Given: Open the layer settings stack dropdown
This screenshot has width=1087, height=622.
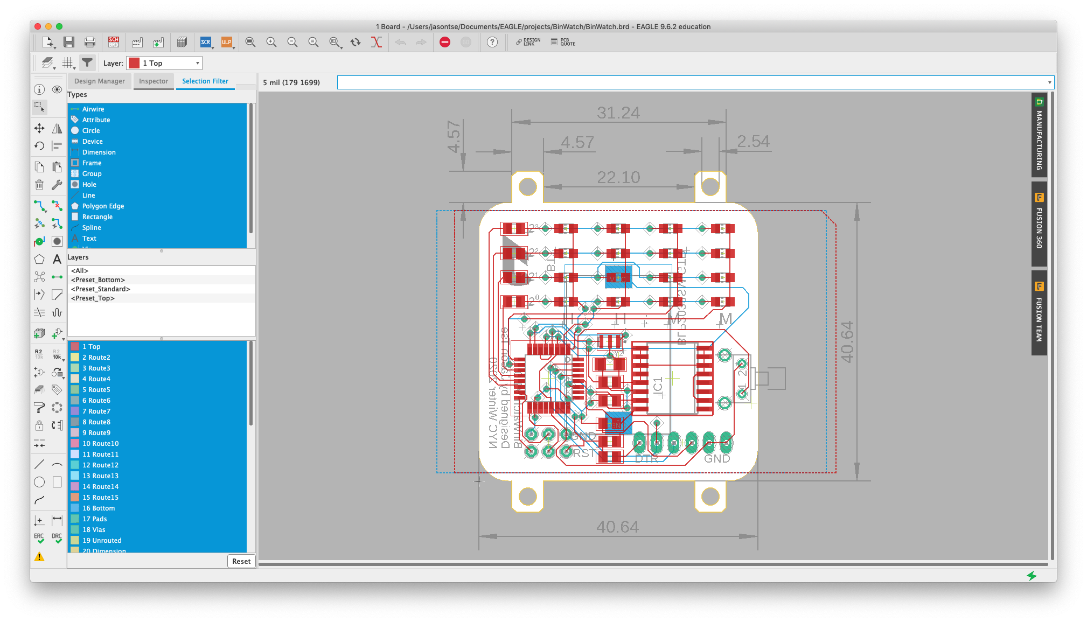Looking at the screenshot, I should (x=48, y=63).
